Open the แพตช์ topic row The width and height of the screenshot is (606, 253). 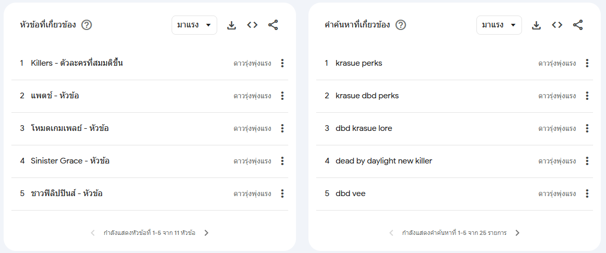tap(150, 96)
